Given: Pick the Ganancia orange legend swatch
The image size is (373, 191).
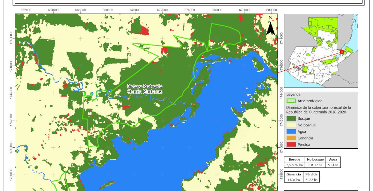Looking at the screenshot, I should 292,138.
